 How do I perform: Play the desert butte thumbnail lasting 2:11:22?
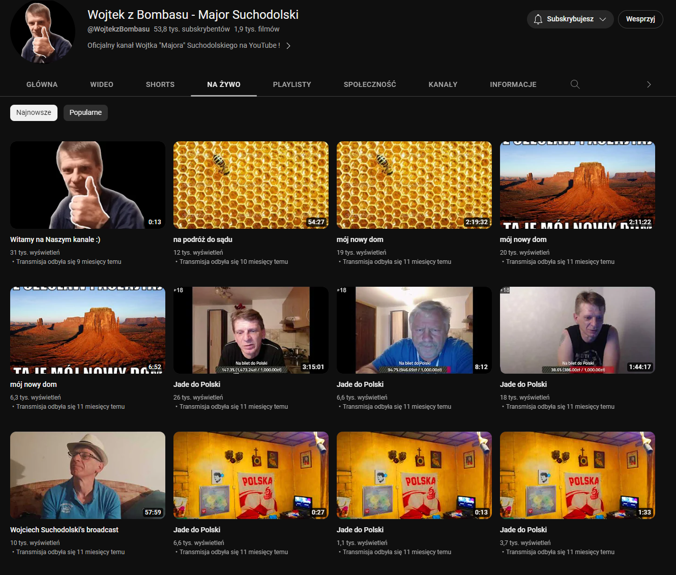pos(577,185)
